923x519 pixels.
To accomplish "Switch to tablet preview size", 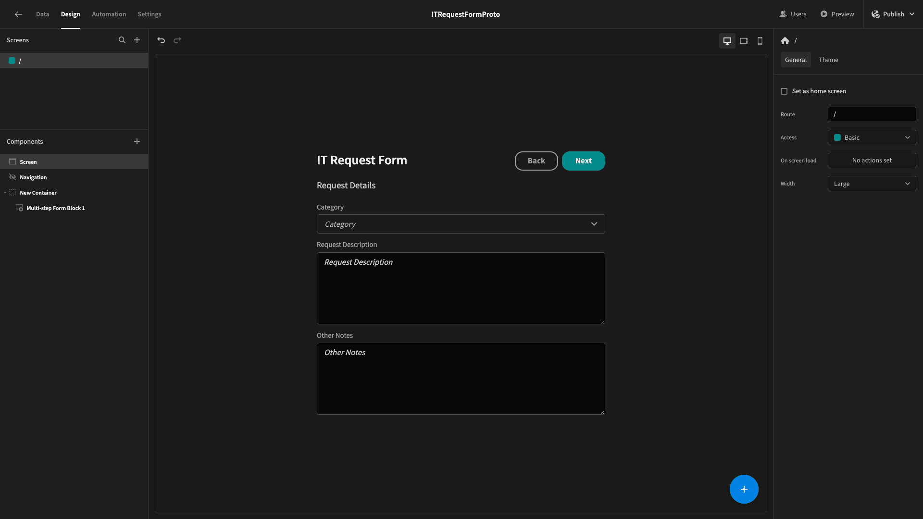I will (744, 41).
